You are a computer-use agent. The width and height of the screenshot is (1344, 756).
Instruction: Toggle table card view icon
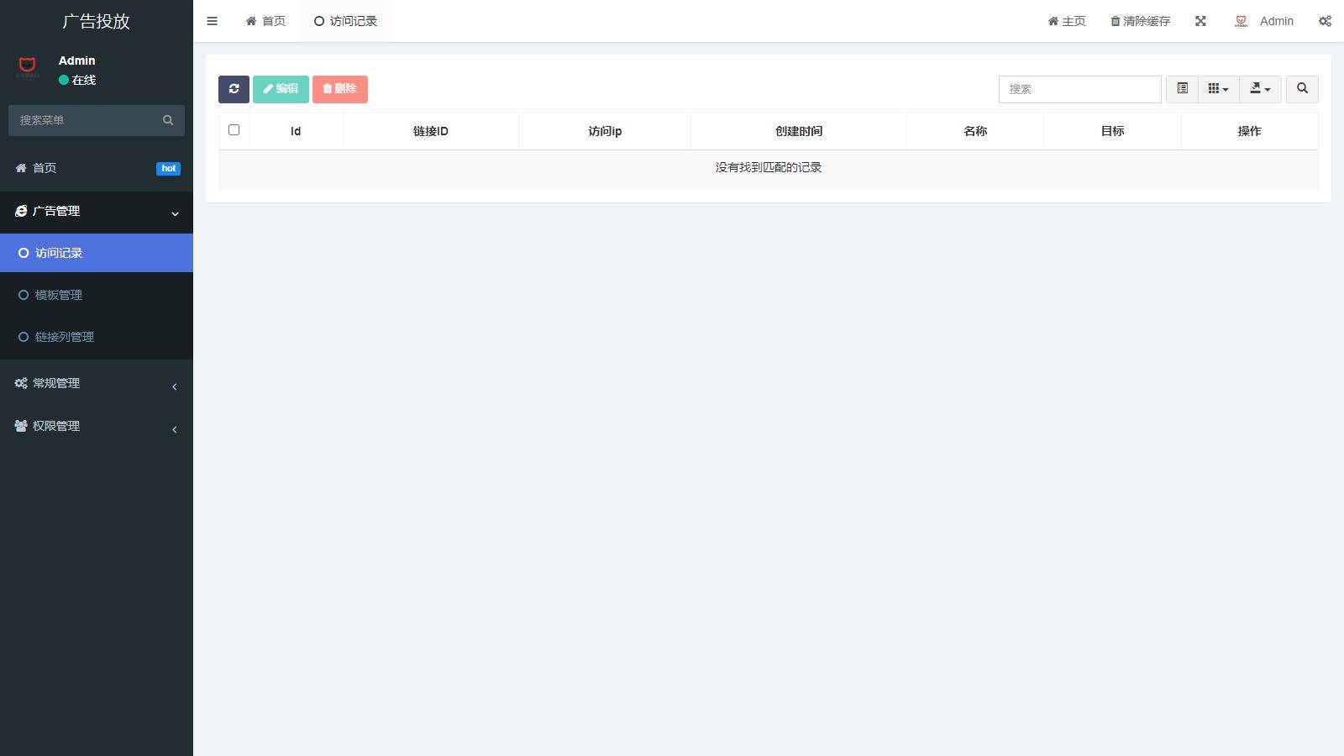1182,89
